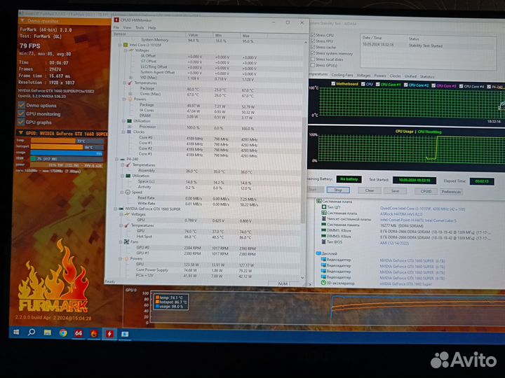505x378 pixels.
Task: Toggle Stress system memory checkbox
Action: [313, 53]
